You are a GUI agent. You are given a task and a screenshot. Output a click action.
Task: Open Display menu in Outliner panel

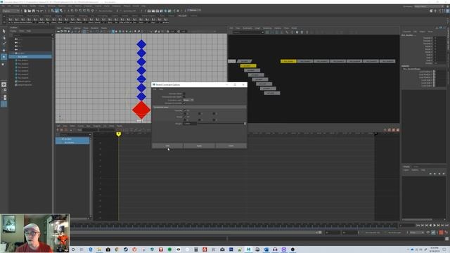click(x=13, y=31)
